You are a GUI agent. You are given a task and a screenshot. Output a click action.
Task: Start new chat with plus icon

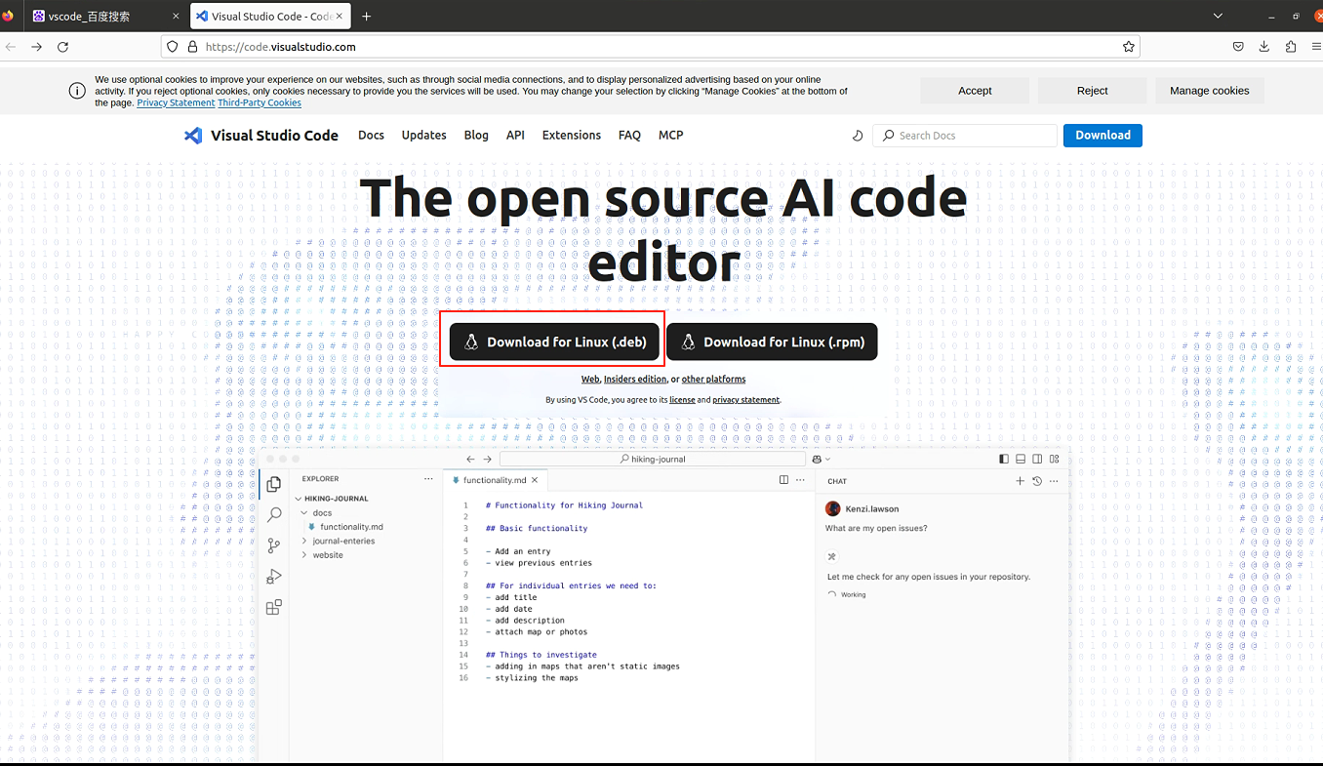1021,481
